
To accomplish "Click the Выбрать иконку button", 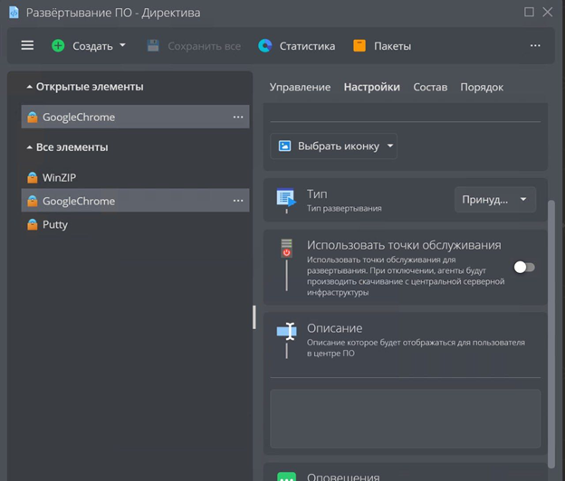I will (x=334, y=146).
